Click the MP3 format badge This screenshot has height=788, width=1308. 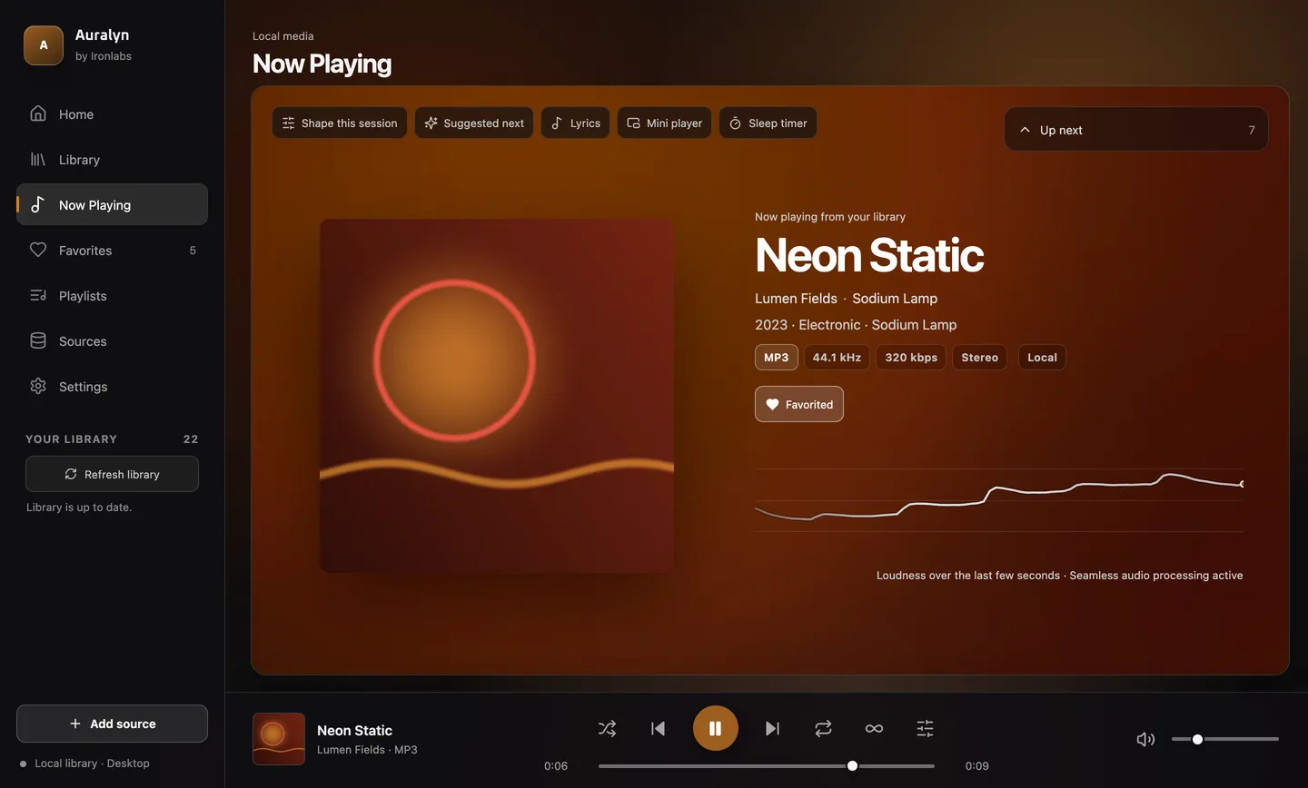tap(777, 358)
